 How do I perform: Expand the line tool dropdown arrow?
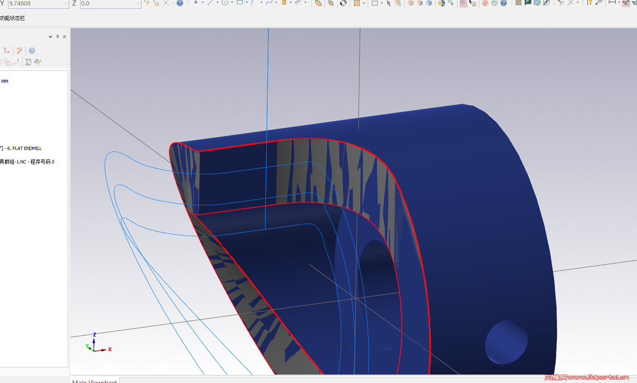point(217,3)
